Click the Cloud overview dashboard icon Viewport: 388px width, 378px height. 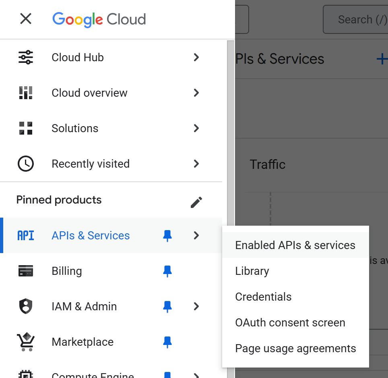coord(26,93)
